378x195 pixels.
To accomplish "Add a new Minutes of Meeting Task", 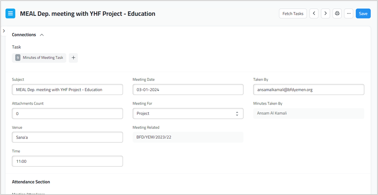I will click(x=73, y=58).
